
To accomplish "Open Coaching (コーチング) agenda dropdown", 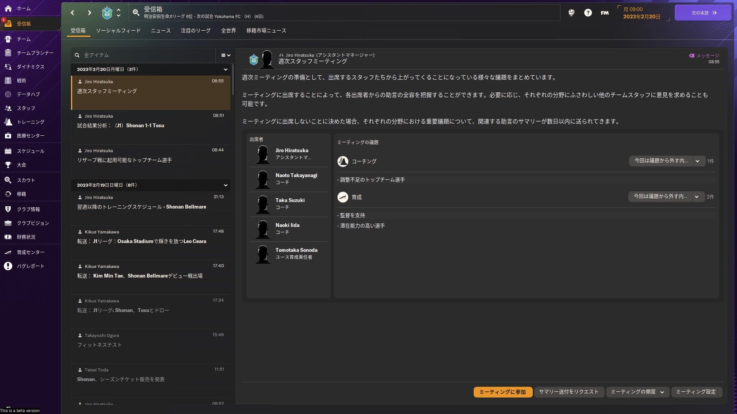I will pos(697,161).
